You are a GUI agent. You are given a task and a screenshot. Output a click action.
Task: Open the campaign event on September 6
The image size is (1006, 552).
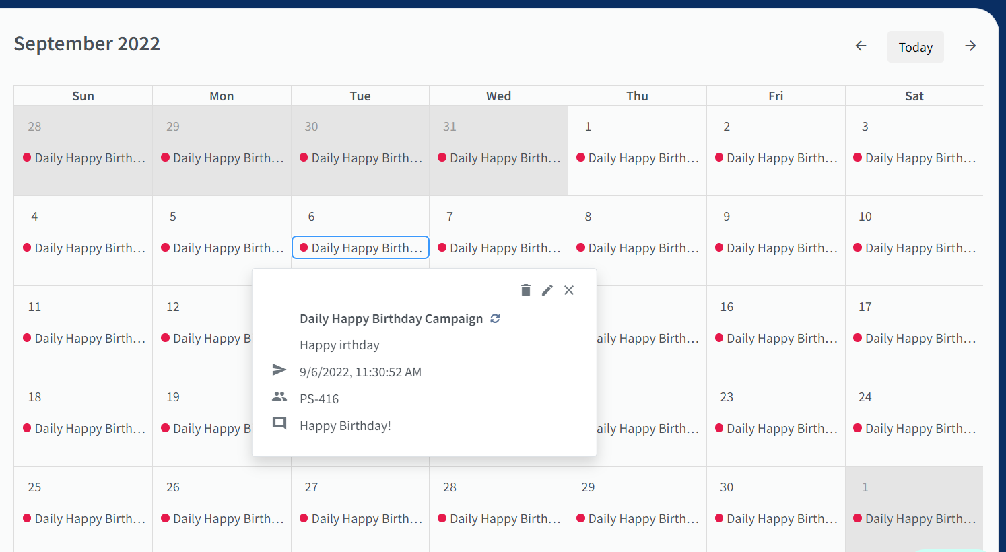360,248
